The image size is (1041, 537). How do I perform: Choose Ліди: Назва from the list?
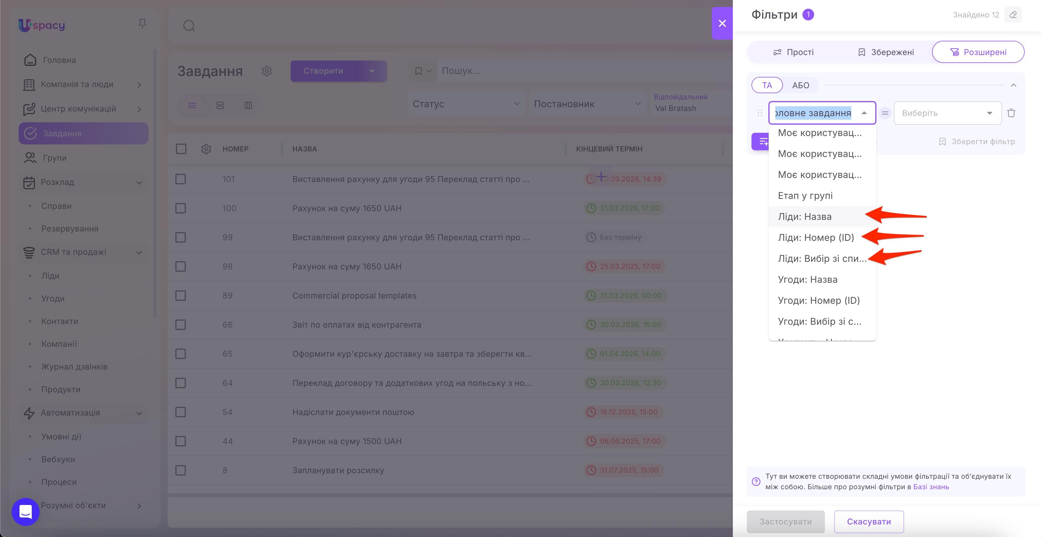(804, 217)
